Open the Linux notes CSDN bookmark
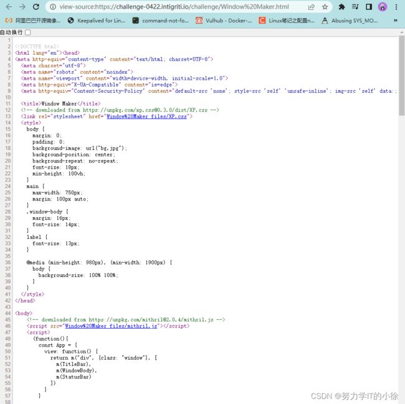The height and width of the screenshot is (404, 405). click(287, 21)
